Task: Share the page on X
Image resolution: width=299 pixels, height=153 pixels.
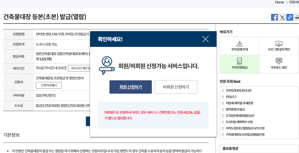Action: tap(282, 17)
